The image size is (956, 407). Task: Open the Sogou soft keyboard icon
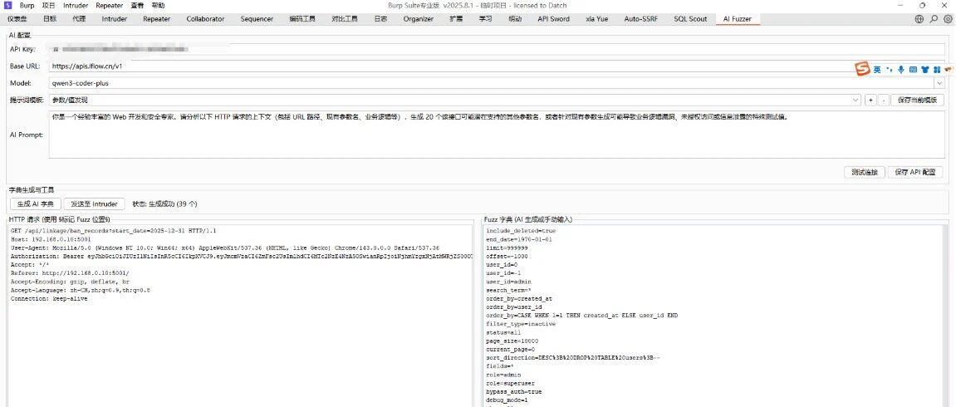coord(913,70)
